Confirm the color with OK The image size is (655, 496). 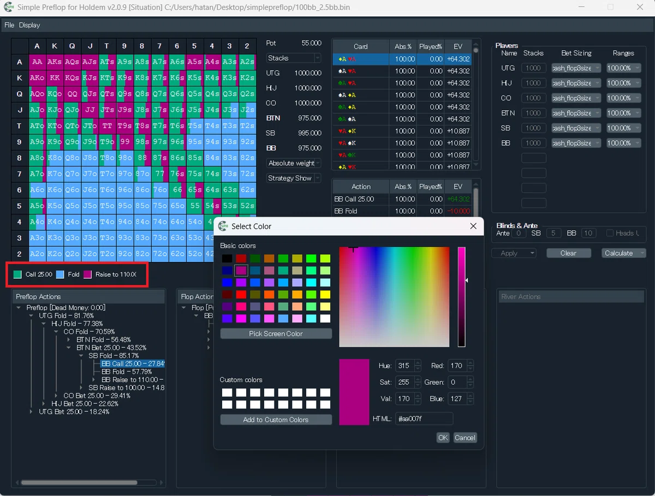(x=443, y=438)
